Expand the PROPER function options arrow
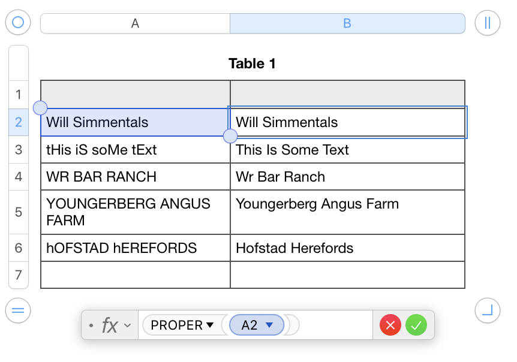The height and width of the screenshot is (362, 517). point(210,325)
